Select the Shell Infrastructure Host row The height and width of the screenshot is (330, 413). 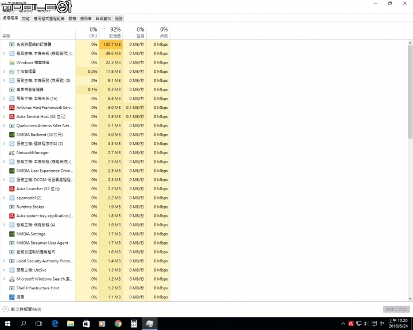pos(85,288)
